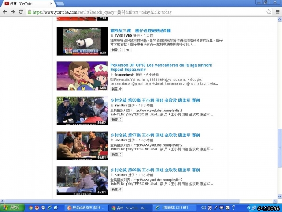Visit San Kim channel on the 第27集 result

121,140
